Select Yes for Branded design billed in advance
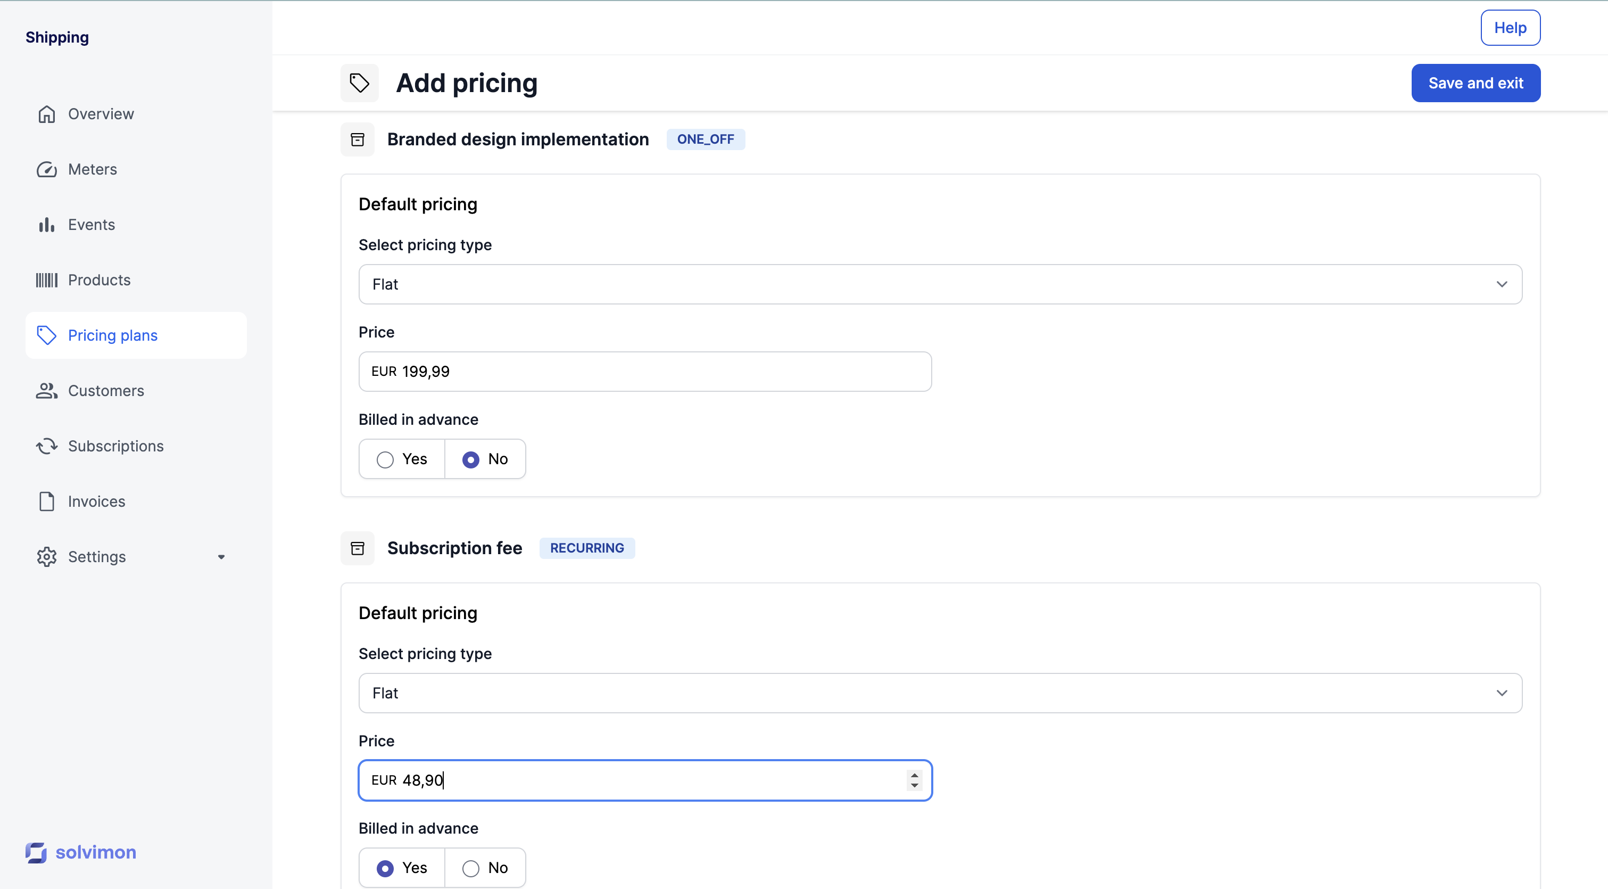 [x=385, y=459]
